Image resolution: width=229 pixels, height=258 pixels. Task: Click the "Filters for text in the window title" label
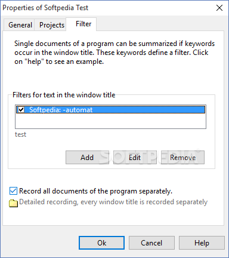[x=64, y=95]
